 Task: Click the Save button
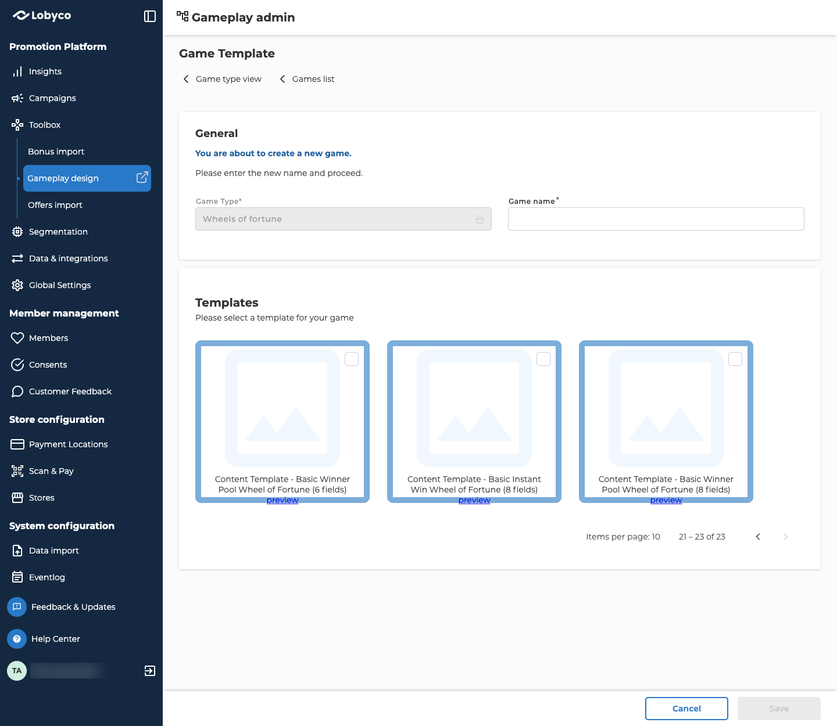point(779,709)
